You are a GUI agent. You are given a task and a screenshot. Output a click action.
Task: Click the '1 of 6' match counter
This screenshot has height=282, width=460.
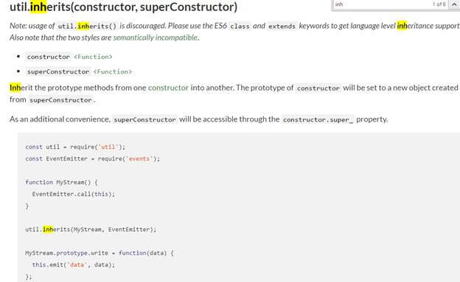(439, 4)
